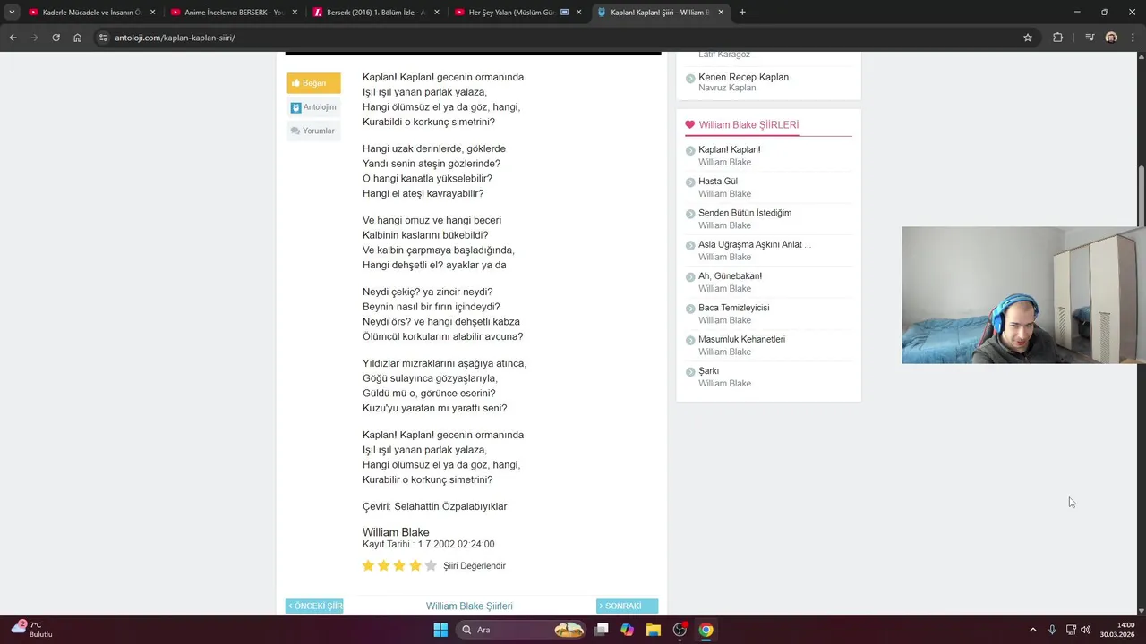Open File Explorer from the taskbar

tap(654, 630)
